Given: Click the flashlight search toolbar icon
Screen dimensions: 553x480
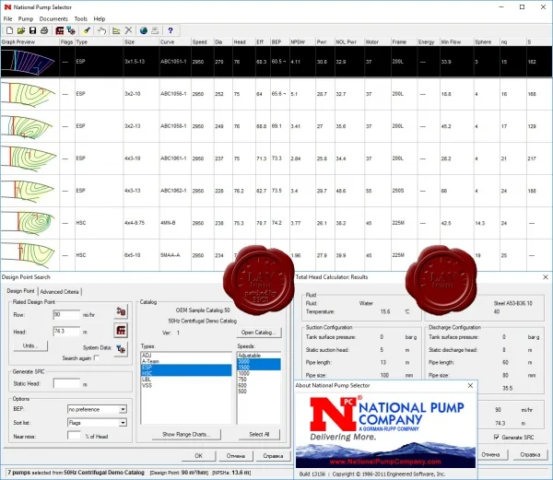Looking at the screenshot, I should [x=87, y=30].
